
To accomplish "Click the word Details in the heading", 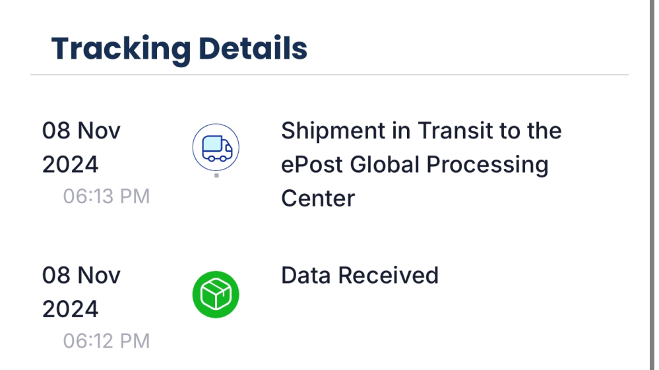I will click(253, 49).
